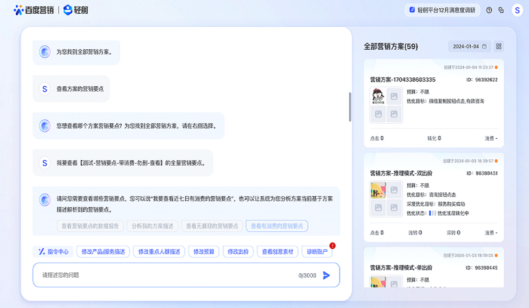Image resolution: width=529 pixels, height=308 pixels.
Task: Click the copy icon beside the help icon
Action: [x=501, y=10]
